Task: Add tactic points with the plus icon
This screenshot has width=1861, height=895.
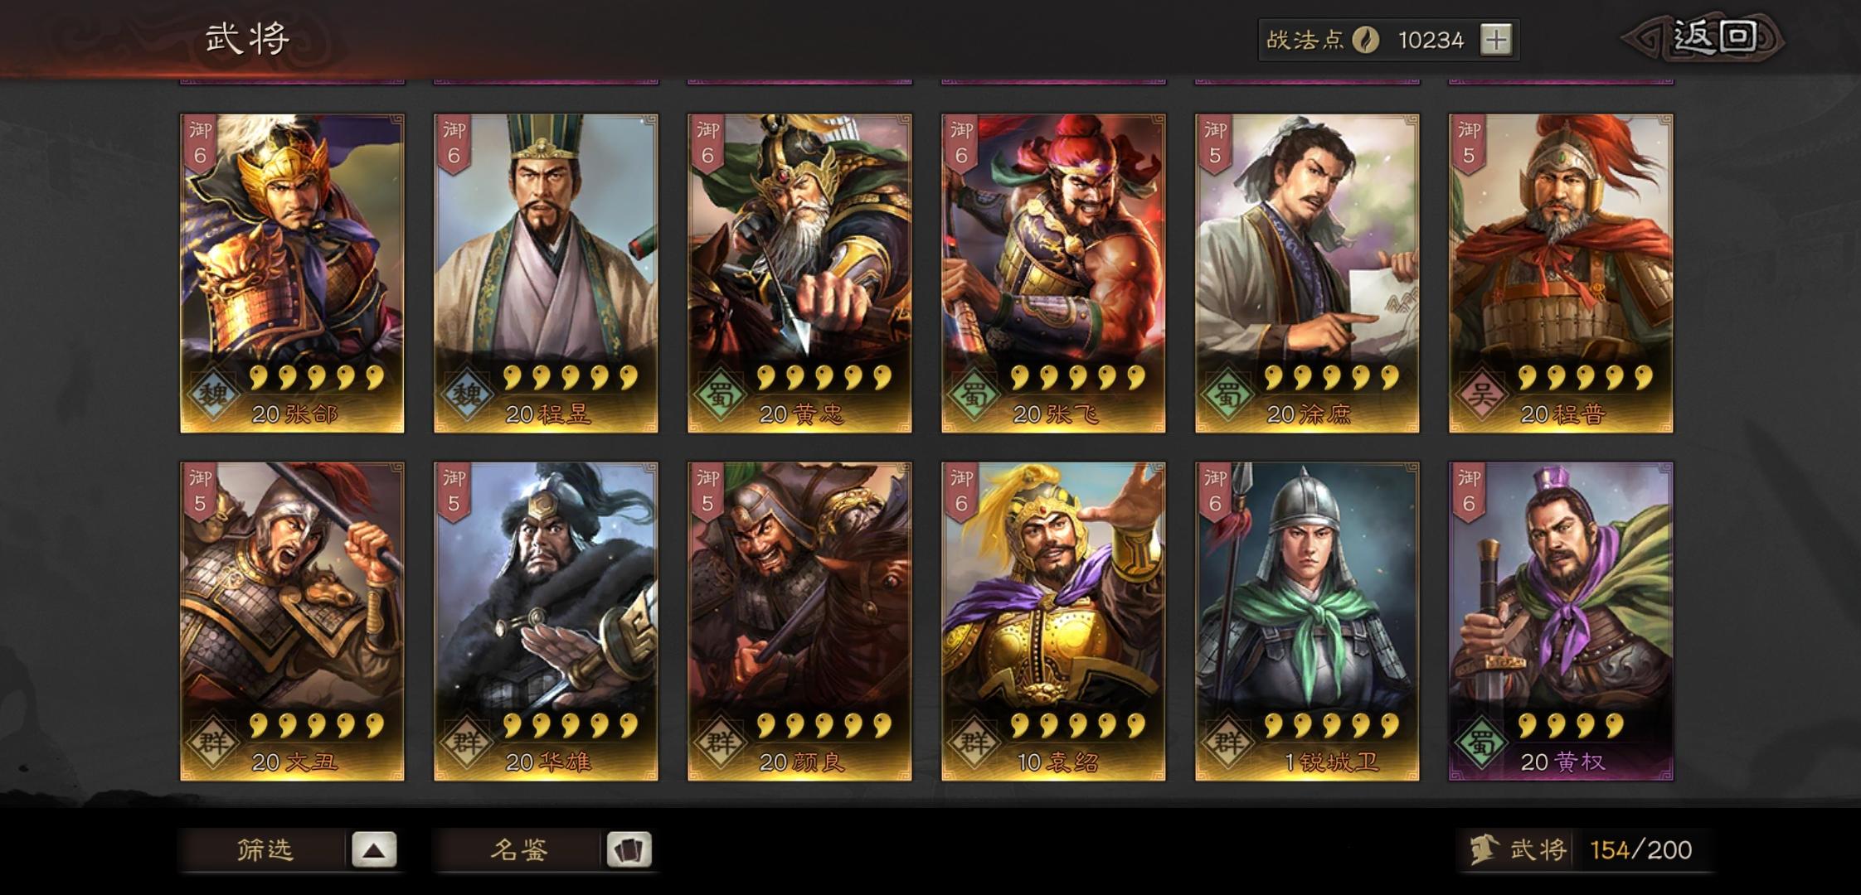Action: tap(1496, 40)
